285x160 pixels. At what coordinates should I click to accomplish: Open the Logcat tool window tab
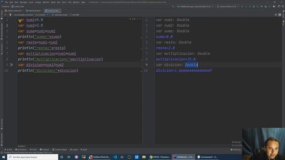74,150
